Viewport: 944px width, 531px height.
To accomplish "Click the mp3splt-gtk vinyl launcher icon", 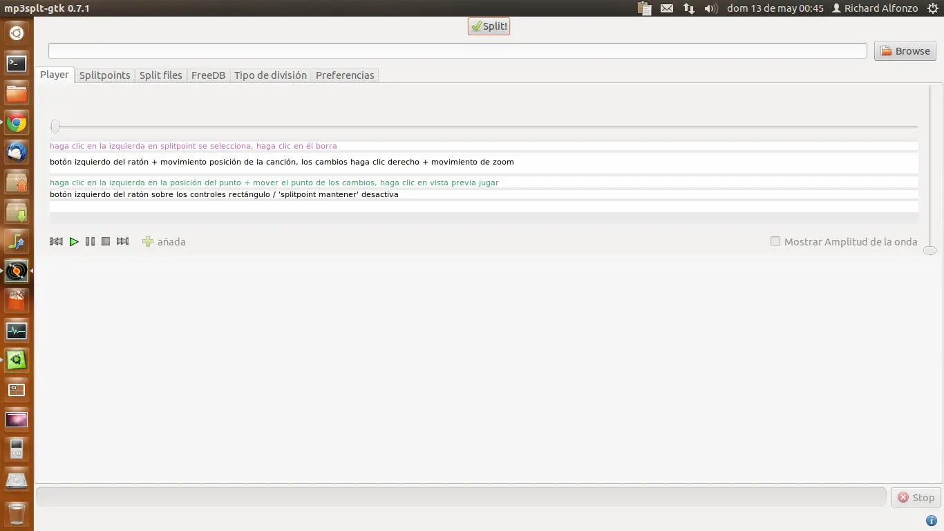I will click(17, 271).
